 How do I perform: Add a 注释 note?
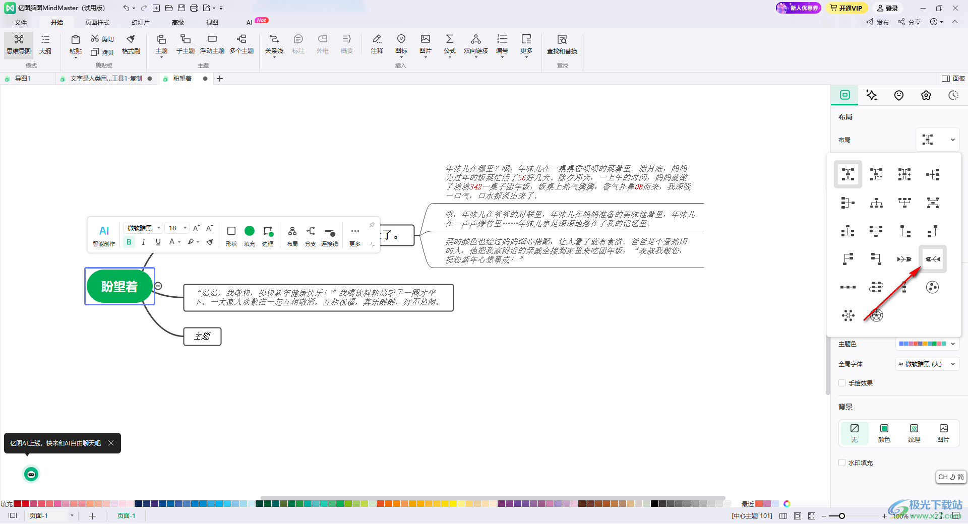377,45
